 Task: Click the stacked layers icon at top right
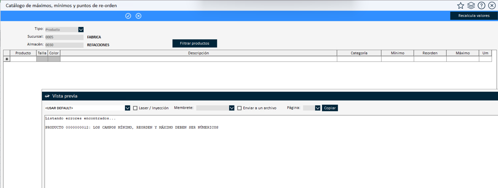(471, 5)
